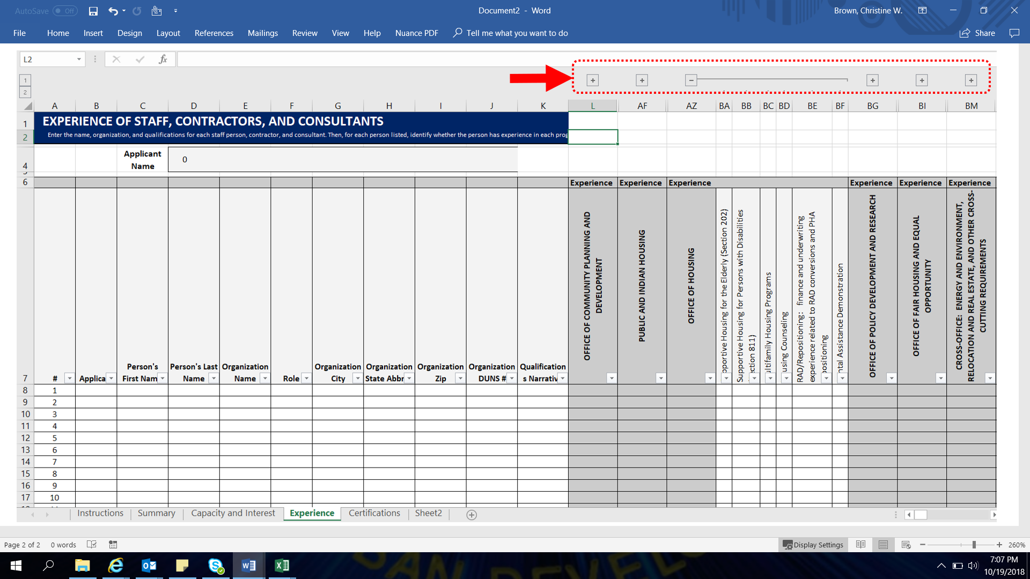Select Web Layout view icon
The width and height of the screenshot is (1030, 579).
(906, 545)
